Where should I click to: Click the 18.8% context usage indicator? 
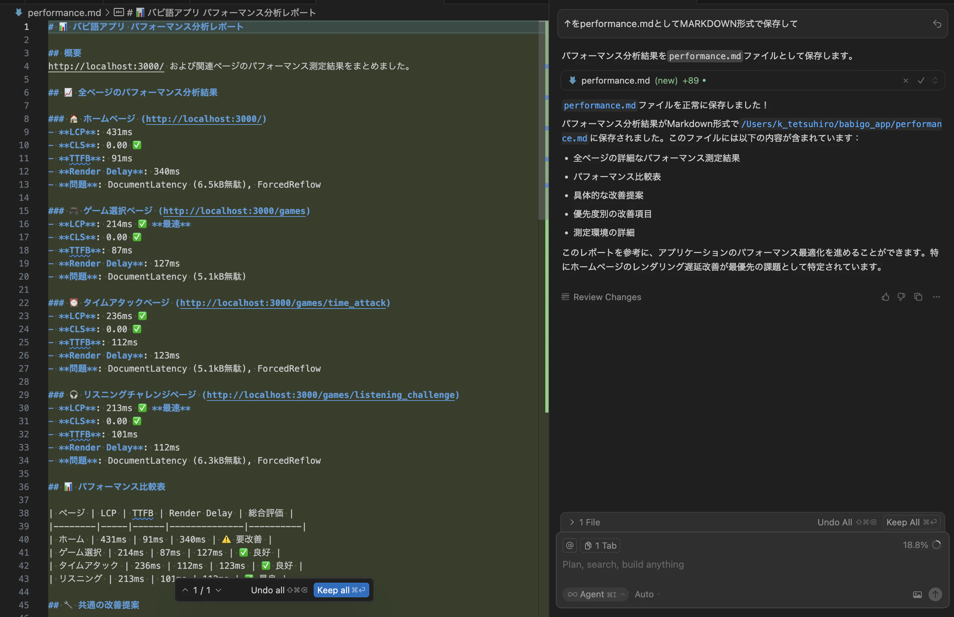coord(921,545)
